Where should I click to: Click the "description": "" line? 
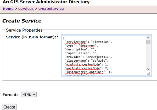coord(80,49)
